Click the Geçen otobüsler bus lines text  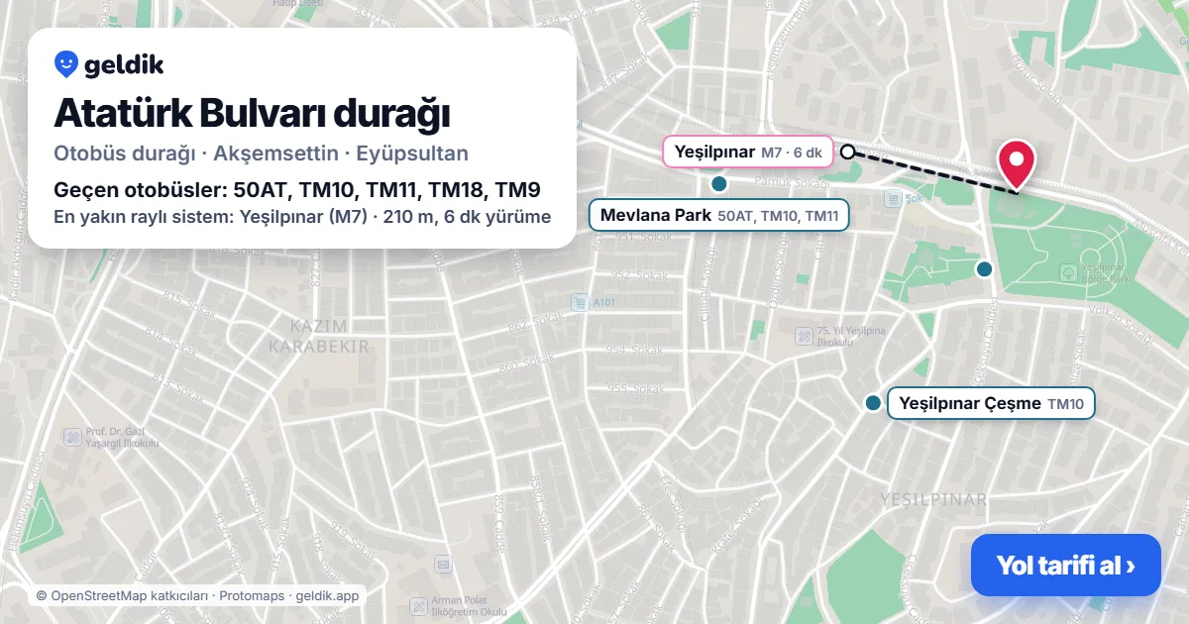point(297,190)
